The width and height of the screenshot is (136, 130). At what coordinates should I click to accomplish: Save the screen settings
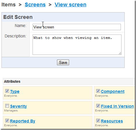point(63,62)
